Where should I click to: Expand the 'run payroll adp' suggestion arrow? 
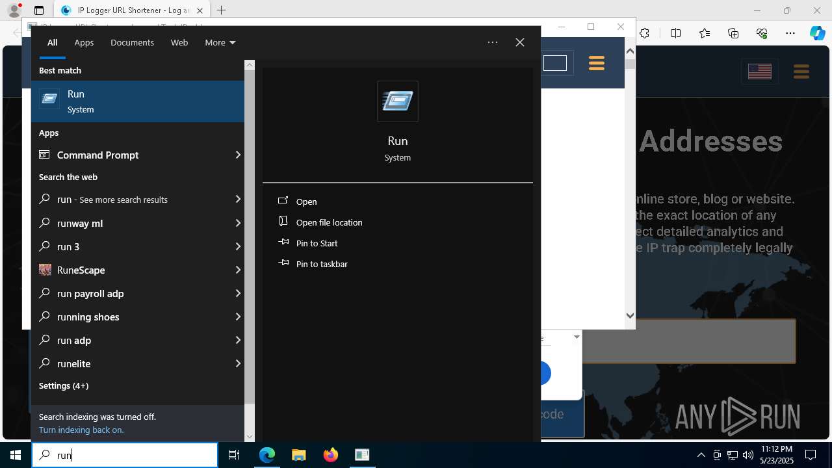[238, 293]
